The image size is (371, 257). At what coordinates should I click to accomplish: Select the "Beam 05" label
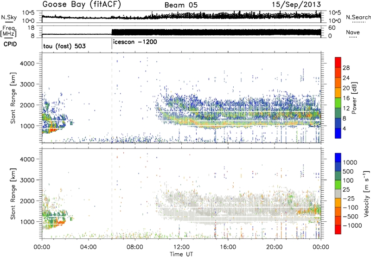[x=181, y=5]
